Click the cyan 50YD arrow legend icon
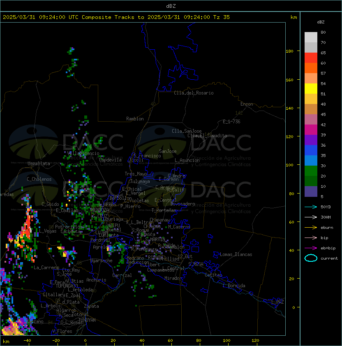The image size is (342, 346). click(x=311, y=207)
